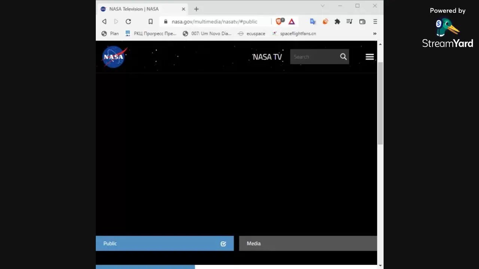Click the NASA meatball logo
Screen dimensions: 479x269
coord(115,57)
